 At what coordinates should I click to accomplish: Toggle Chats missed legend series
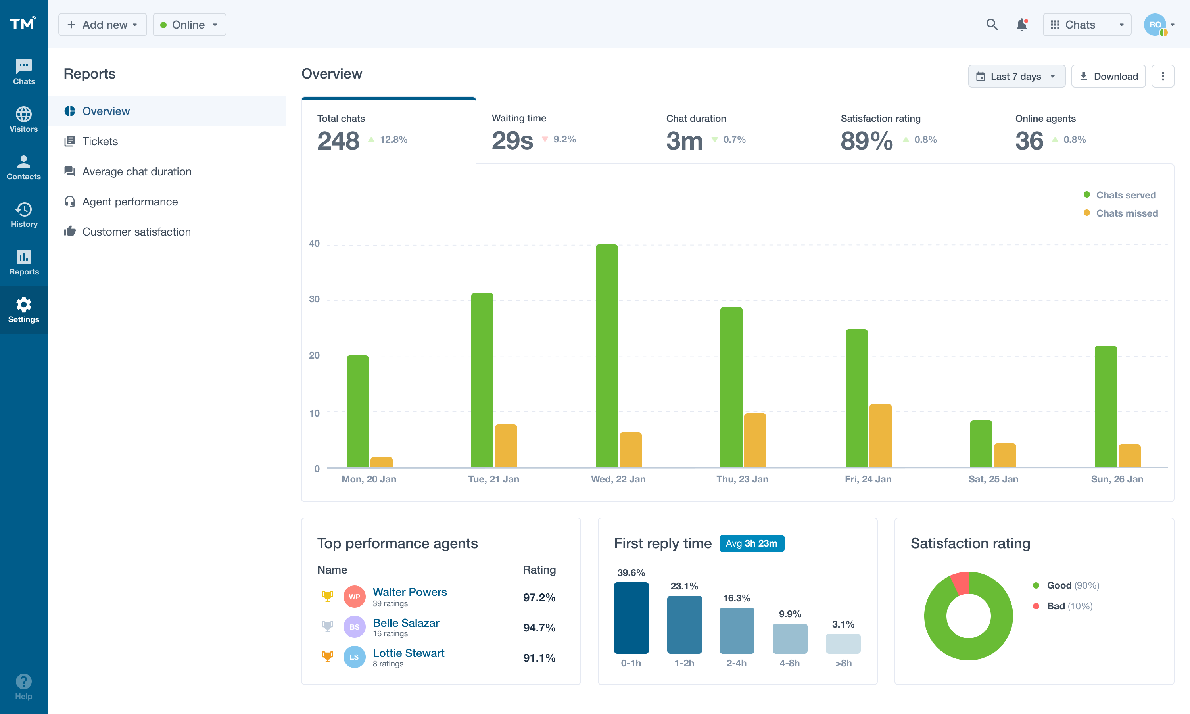(x=1126, y=213)
